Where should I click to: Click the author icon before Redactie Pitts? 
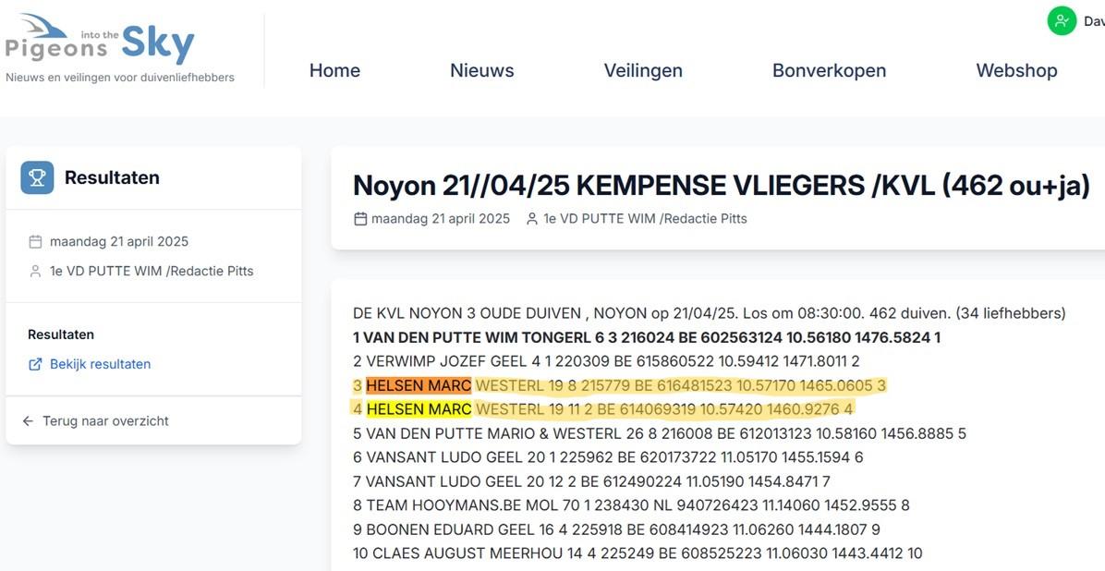pos(531,219)
